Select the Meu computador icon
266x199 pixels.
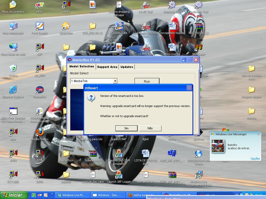click(13, 28)
